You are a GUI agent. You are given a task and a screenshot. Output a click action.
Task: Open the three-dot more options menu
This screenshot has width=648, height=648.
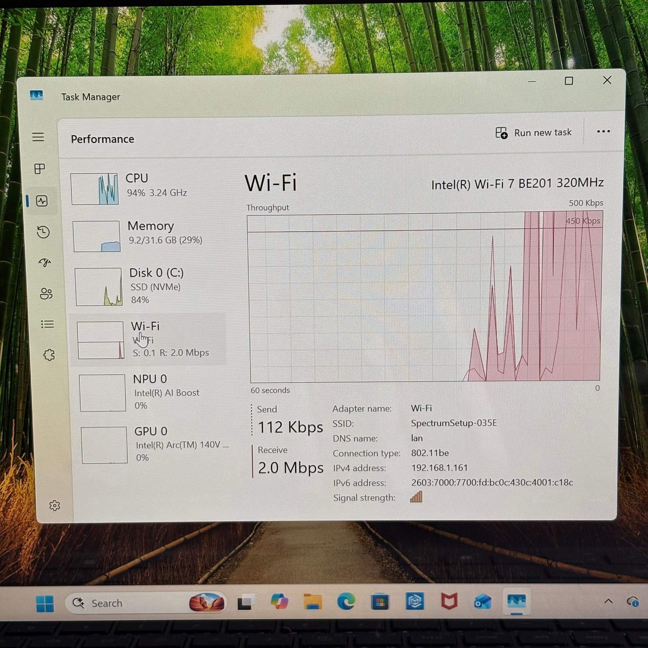pyautogui.click(x=603, y=131)
